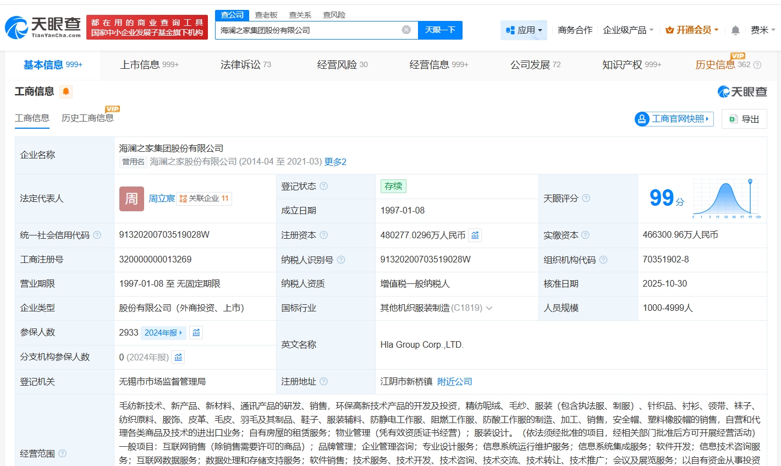This screenshot has height=466, width=781.
Task: Click the notification bell icon in header
Action: (735, 30)
